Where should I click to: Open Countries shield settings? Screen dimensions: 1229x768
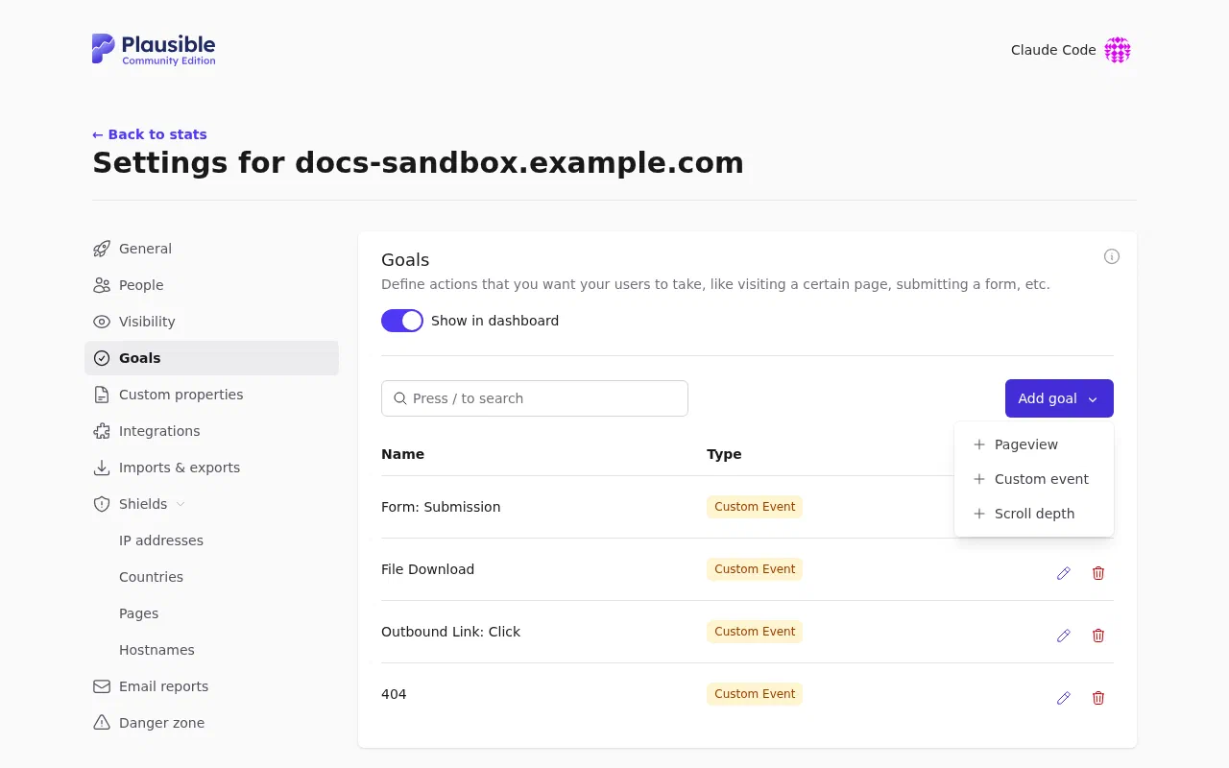[x=151, y=577]
